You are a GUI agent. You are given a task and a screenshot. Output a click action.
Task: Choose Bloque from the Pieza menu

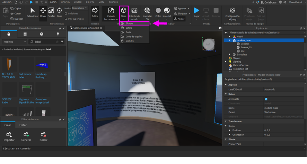tap(129, 23)
